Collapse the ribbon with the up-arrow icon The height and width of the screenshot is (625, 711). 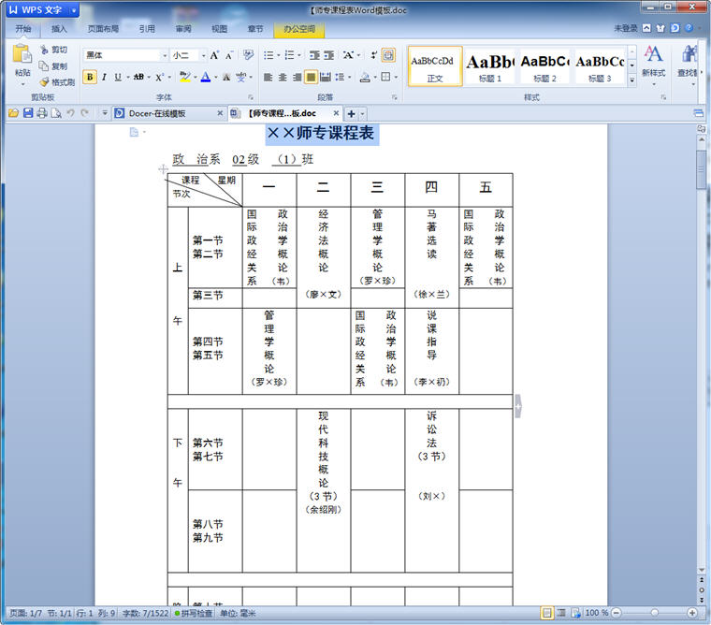tap(646, 28)
